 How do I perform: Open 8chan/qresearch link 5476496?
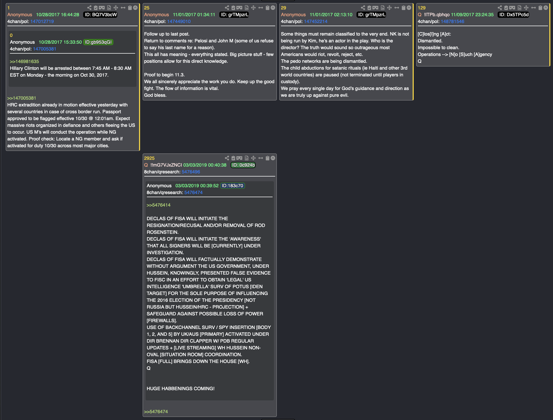coord(191,172)
